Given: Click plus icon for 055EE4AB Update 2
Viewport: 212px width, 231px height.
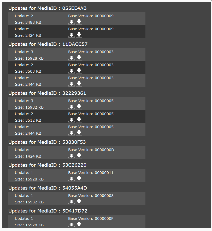Looking at the screenshot, I should (x=79, y=22).
